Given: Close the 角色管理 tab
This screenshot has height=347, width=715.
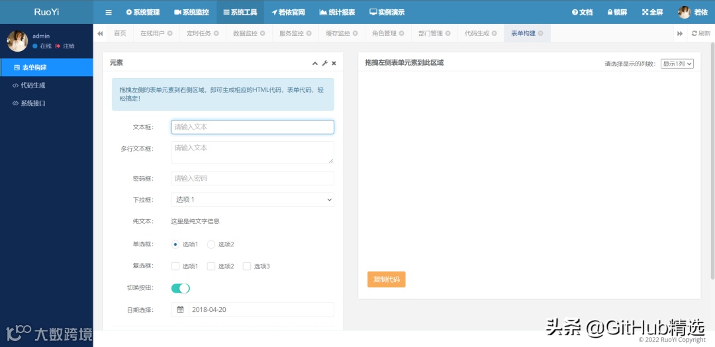Looking at the screenshot, I should (402, 33).
